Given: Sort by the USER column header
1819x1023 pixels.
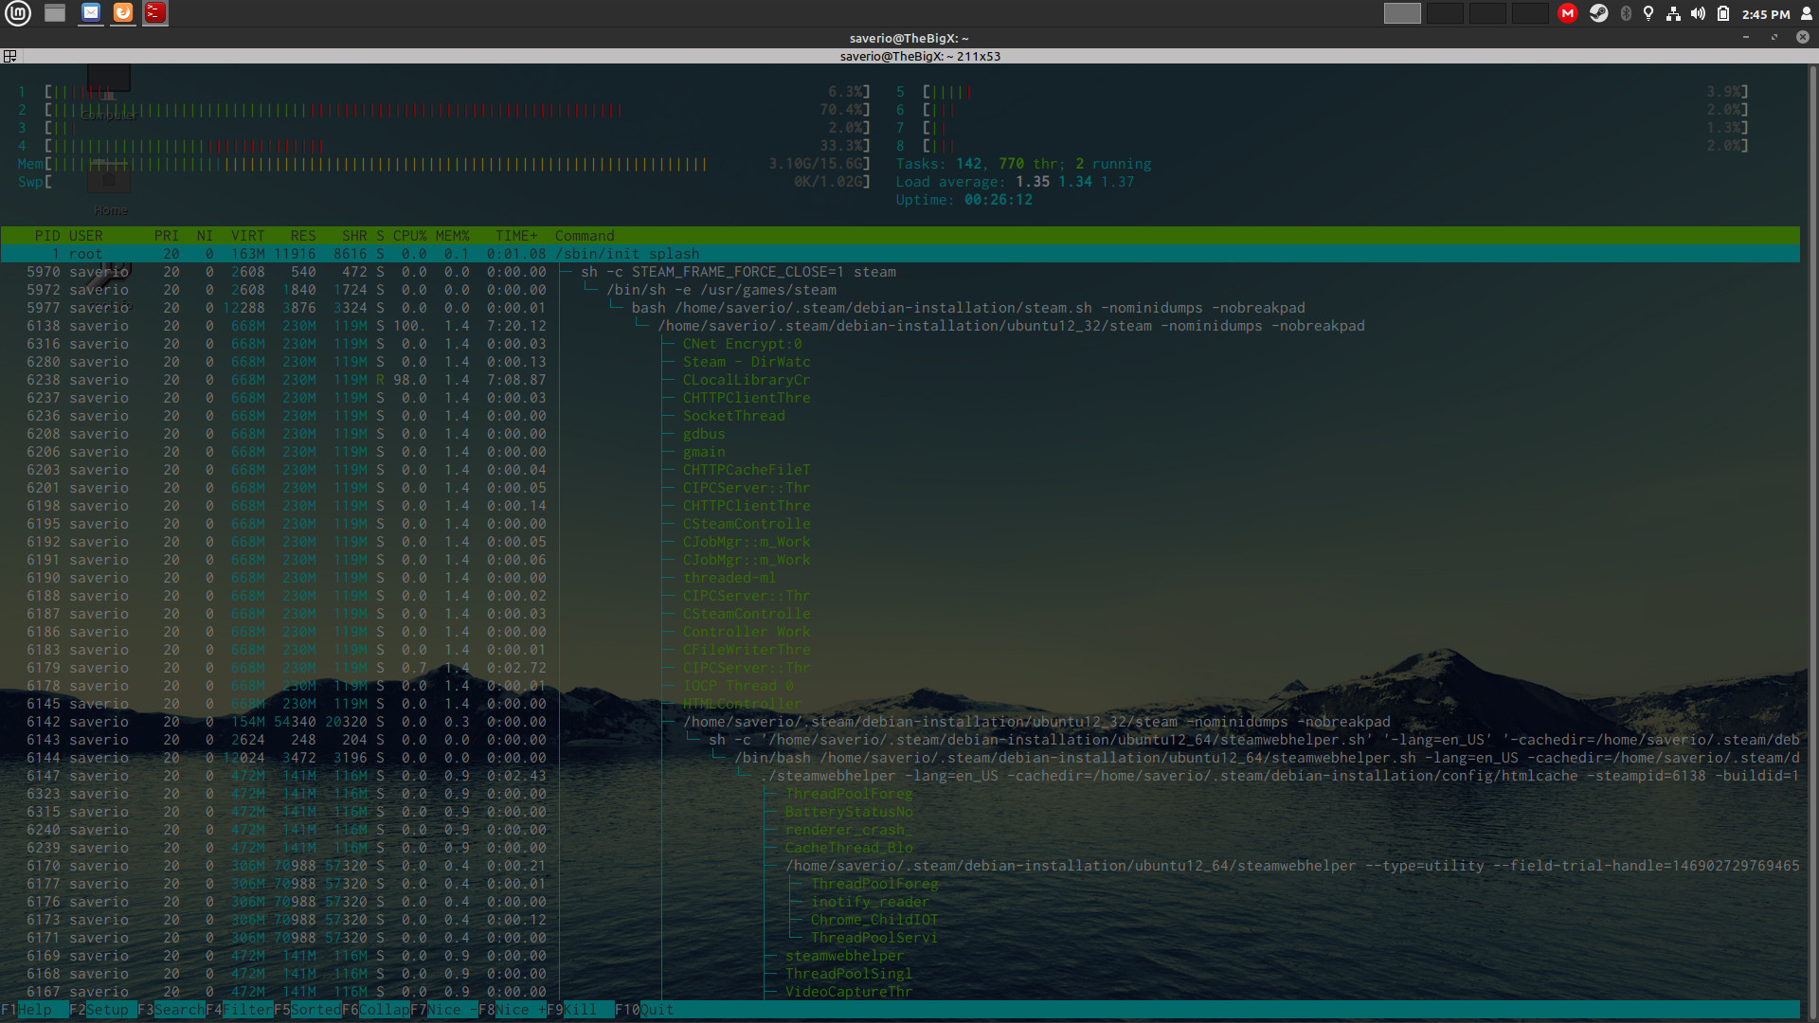Looking at the screenshot, I should (86, 236).
